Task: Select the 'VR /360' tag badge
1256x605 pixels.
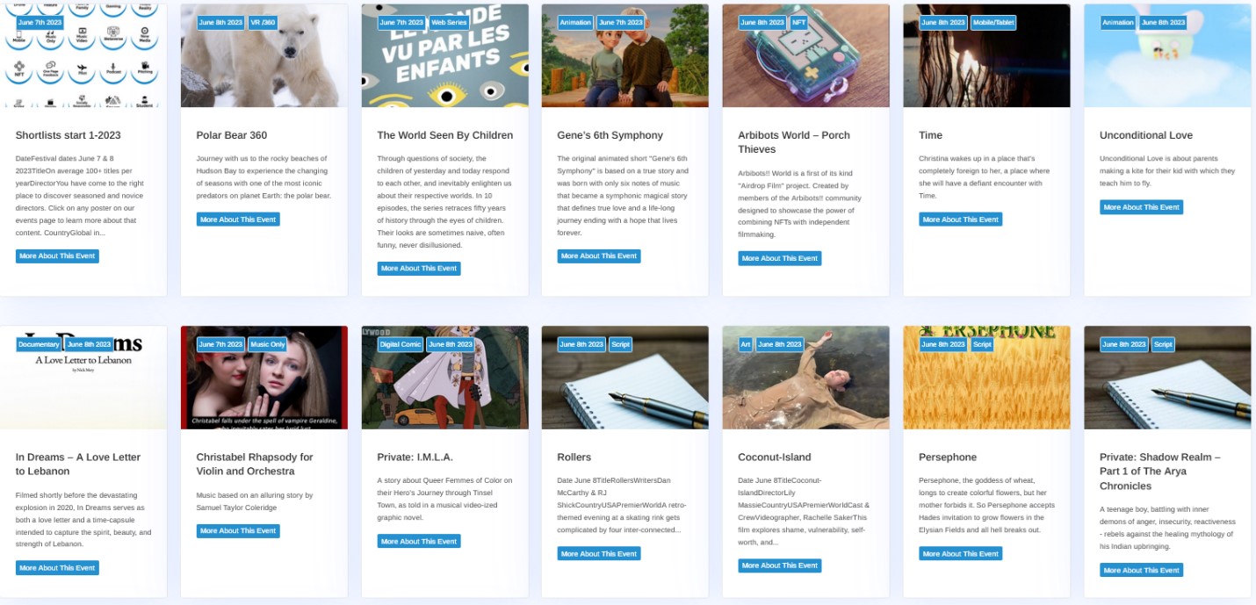Action: click(263, 23)
